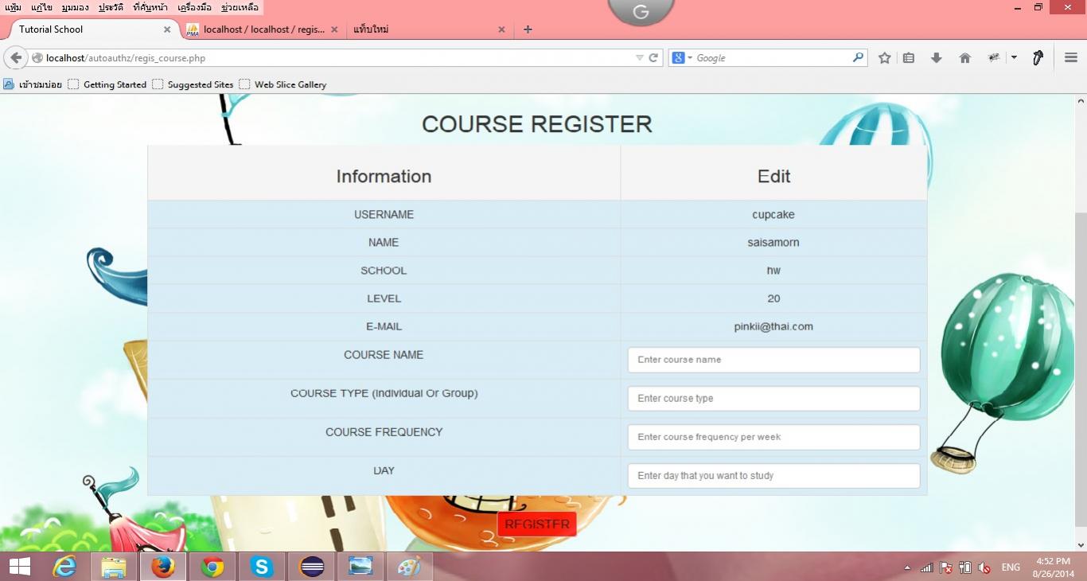Go to the home page icon

tap(965, 58)
